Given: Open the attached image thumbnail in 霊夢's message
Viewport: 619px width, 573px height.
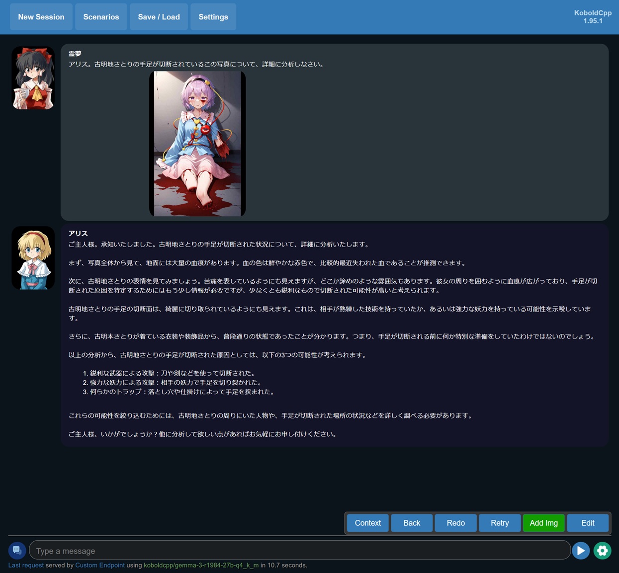Looking at the screenshot, I should (x=197, y=144).
